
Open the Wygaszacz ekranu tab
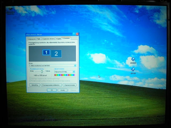[x=48, y=39]
